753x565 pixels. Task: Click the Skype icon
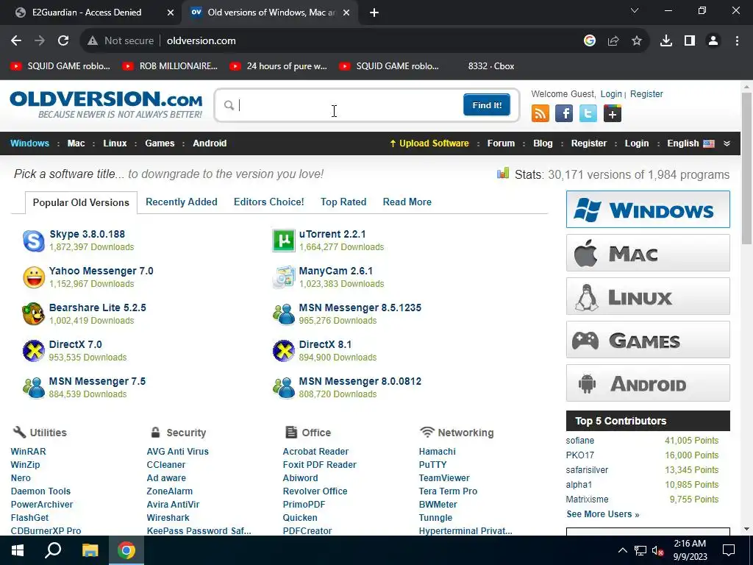(x=34, y=241)
